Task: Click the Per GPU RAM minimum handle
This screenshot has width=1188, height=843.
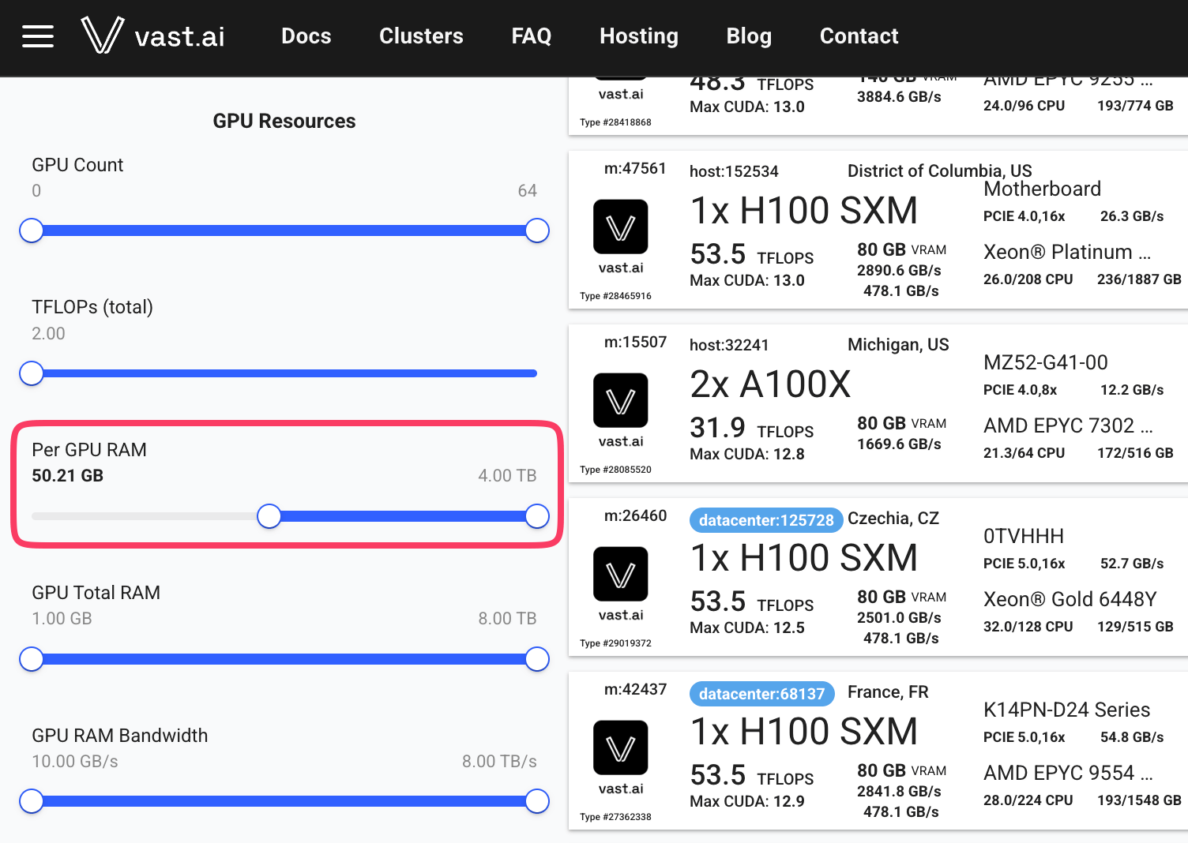Action: click(x=269, y=516)
